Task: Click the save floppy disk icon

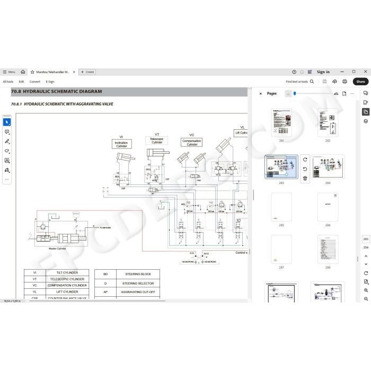Action: coord(324,82)
